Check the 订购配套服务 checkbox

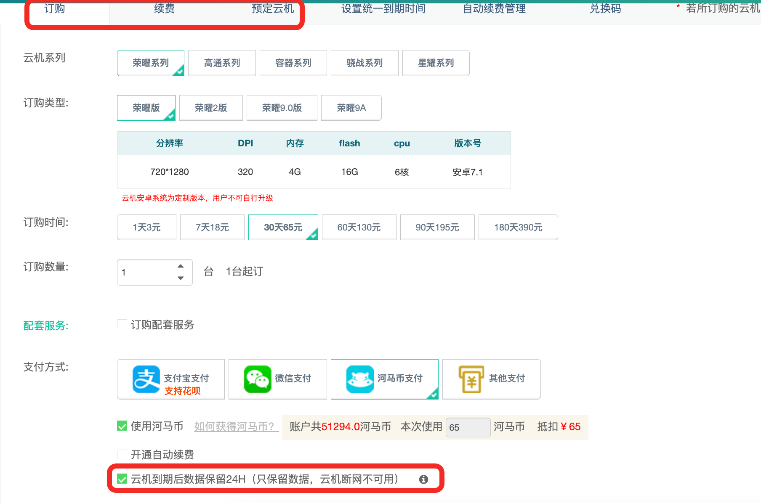(122, 324)
